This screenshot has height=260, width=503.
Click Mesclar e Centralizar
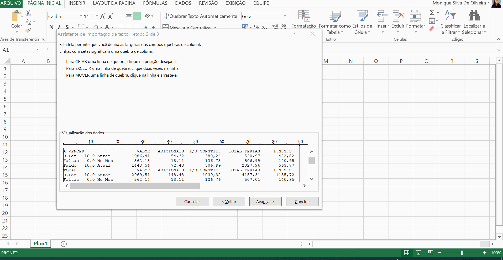coord(187,27)
